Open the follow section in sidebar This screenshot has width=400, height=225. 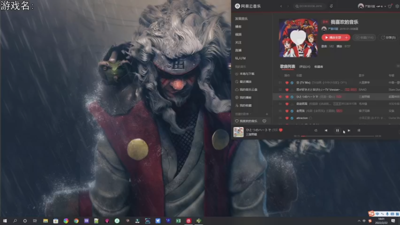click(238, 42)
